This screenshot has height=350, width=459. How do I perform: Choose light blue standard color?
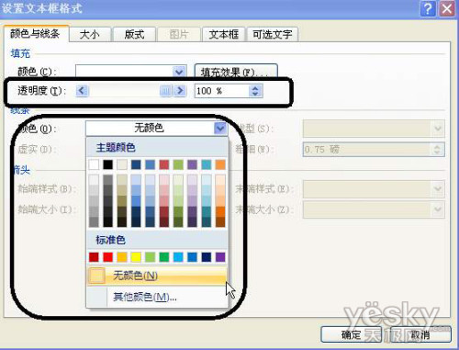178,257
